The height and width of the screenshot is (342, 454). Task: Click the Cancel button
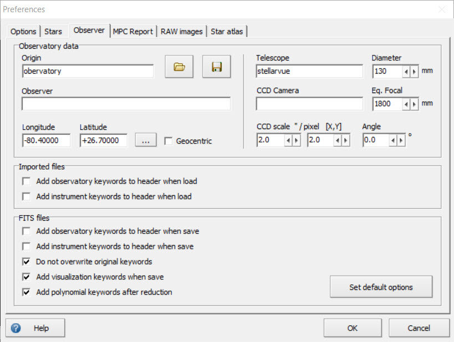point(419,328)
